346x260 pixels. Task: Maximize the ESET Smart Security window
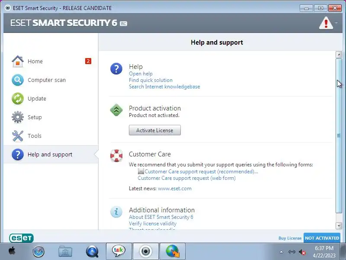[320, 8]
